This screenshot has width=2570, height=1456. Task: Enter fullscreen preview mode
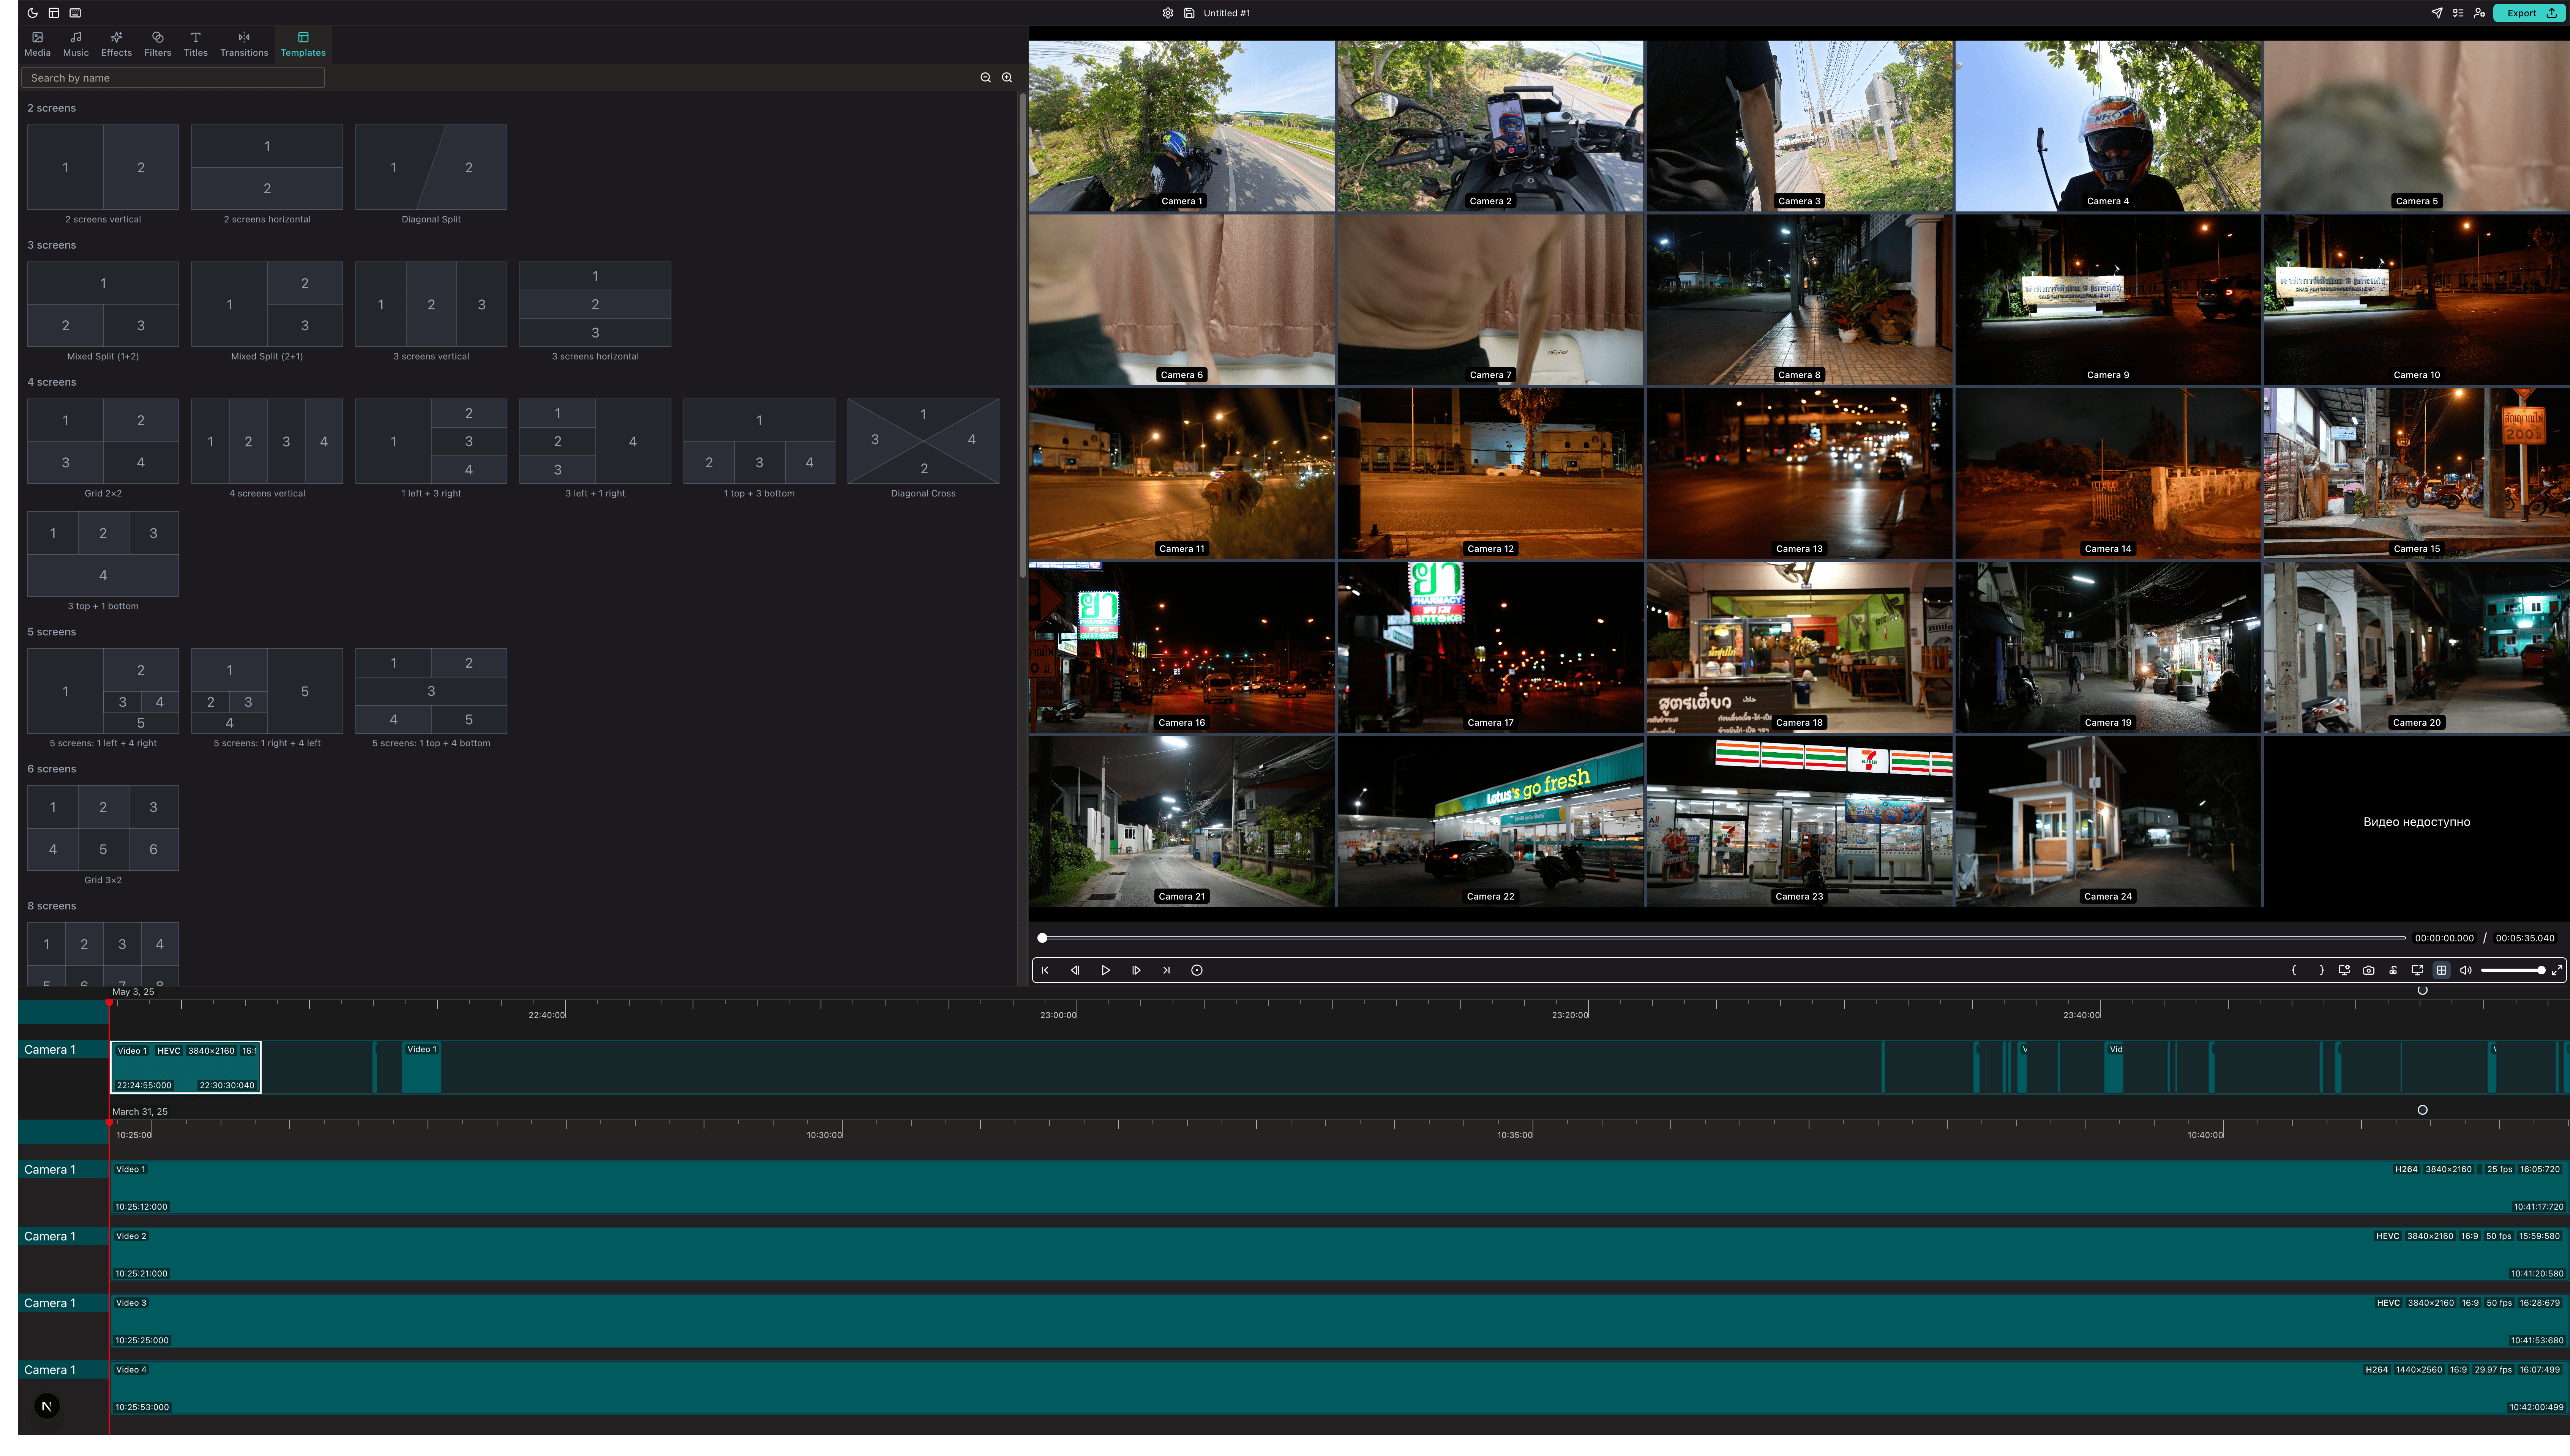[2557, 970]
